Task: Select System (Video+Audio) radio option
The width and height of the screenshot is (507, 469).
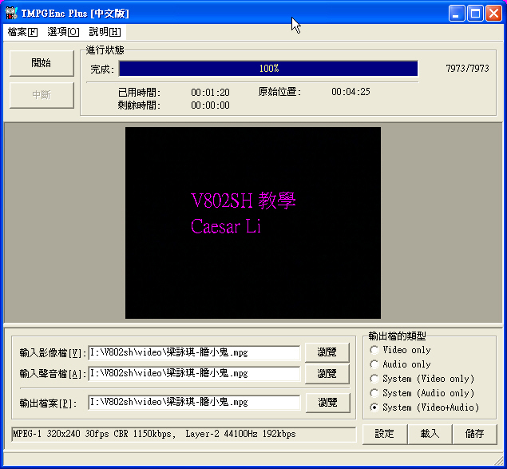Action: coord(374,407)
